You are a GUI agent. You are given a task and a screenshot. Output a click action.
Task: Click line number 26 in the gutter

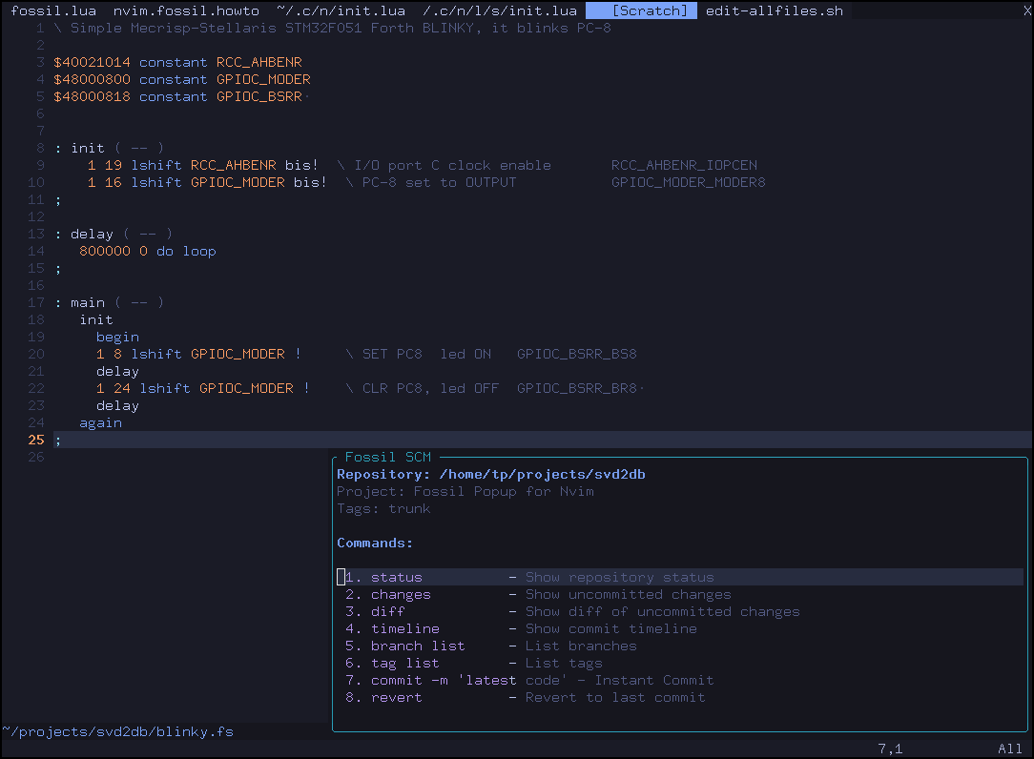pos(36,457)
